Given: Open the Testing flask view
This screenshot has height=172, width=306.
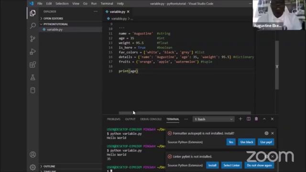Looking at the screenshot, I should tap(33, 77).
